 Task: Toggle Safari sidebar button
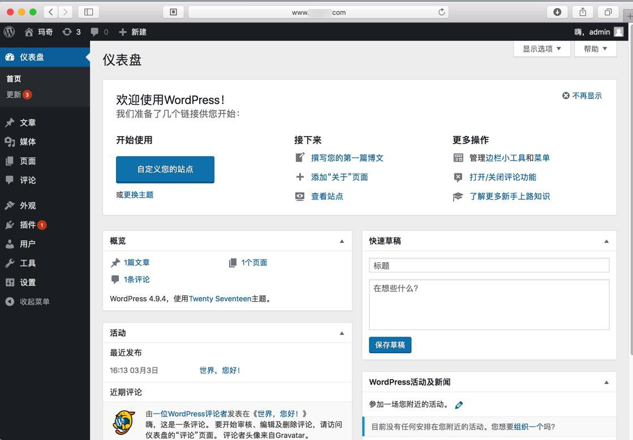pyautogui.click(x=88, y=12)
